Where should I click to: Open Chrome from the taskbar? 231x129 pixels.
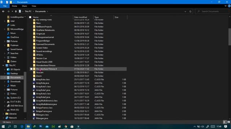tap(66, 126)
